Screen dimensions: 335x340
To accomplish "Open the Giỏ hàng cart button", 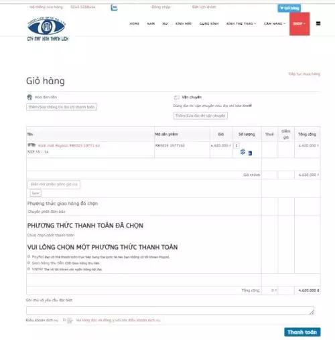I will point(289,8).
